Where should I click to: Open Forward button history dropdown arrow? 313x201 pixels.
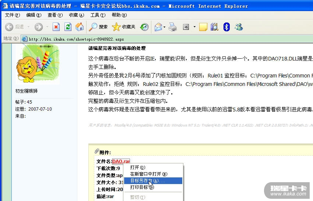[47, 27]
